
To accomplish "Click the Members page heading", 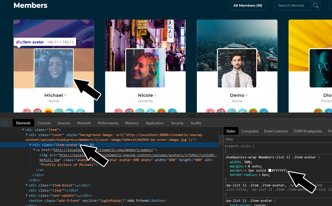I will (30, 5).
